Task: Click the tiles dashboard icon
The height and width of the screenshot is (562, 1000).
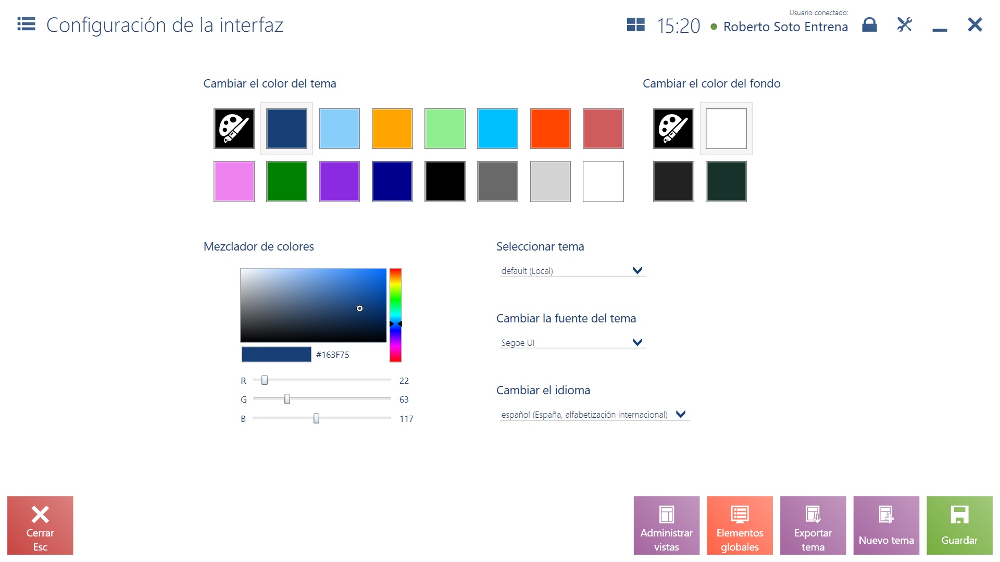Action: pos(635,24)
